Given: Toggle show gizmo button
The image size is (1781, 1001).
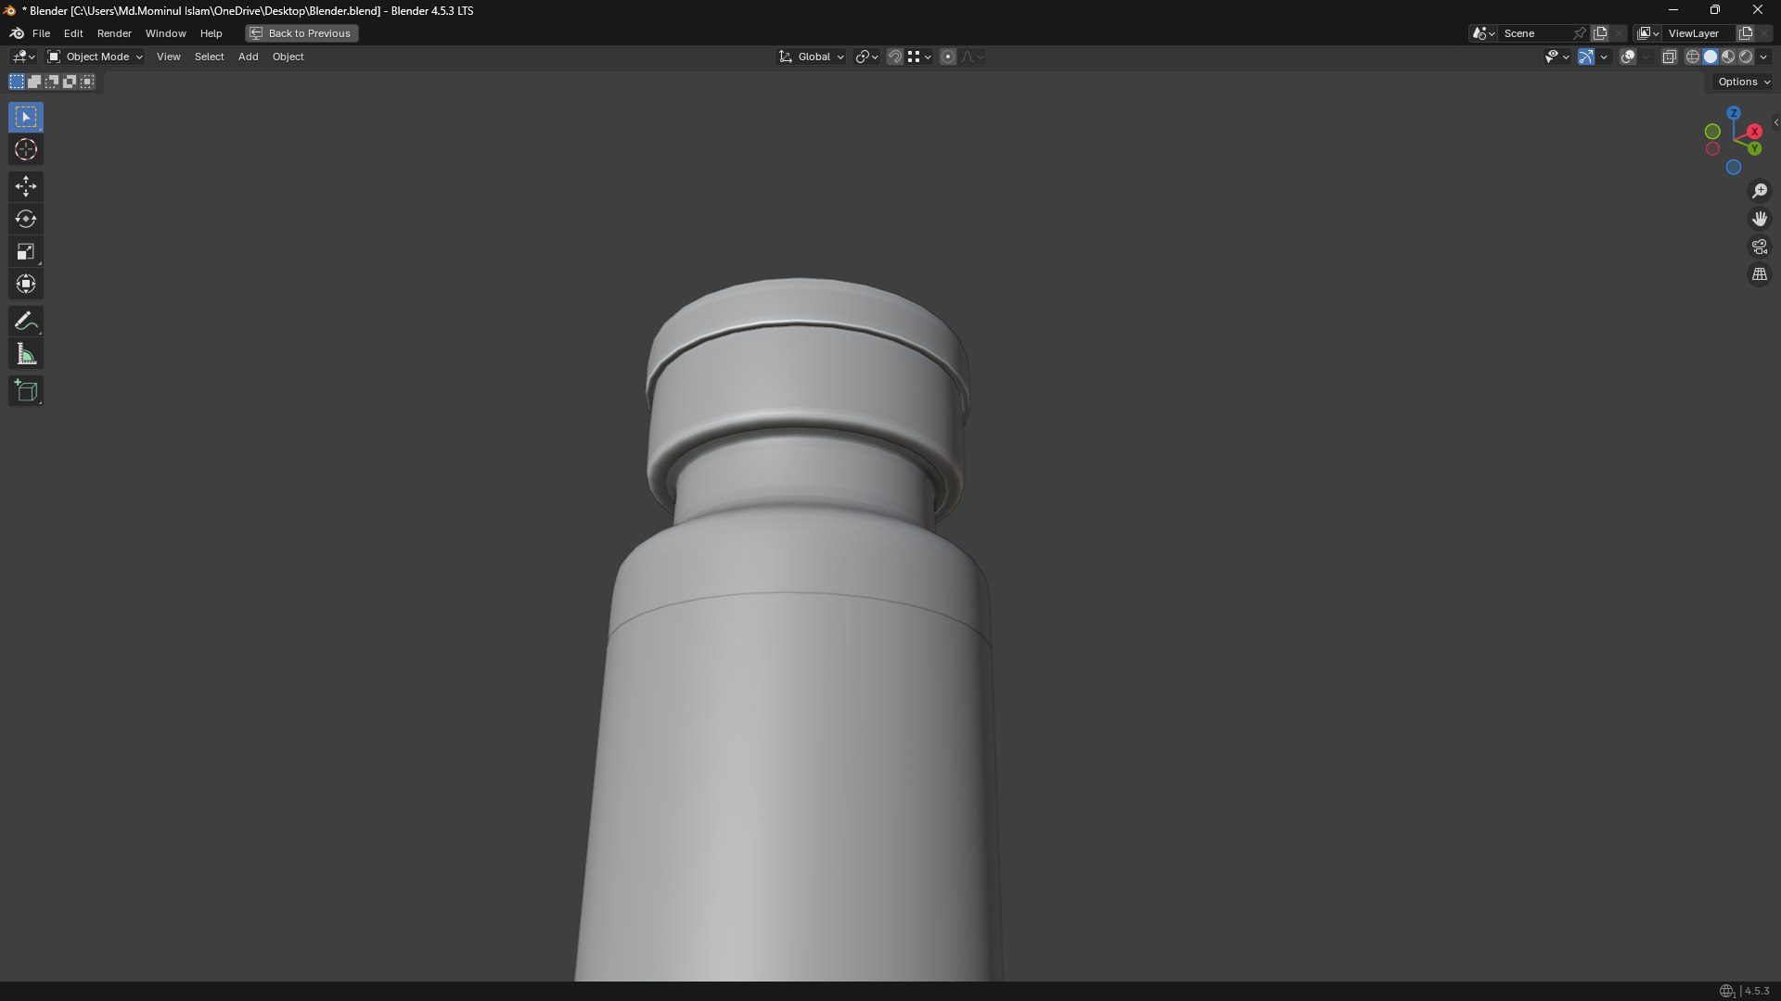Looking at the screenshot, I should 1586,57.
